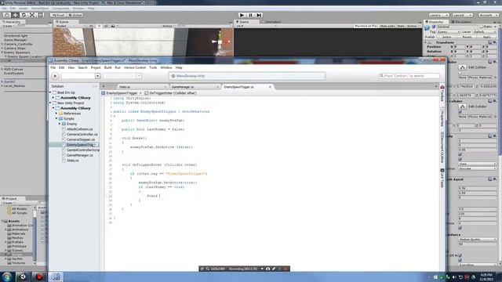Switch to Unity Inspector tab

point(436,22)
